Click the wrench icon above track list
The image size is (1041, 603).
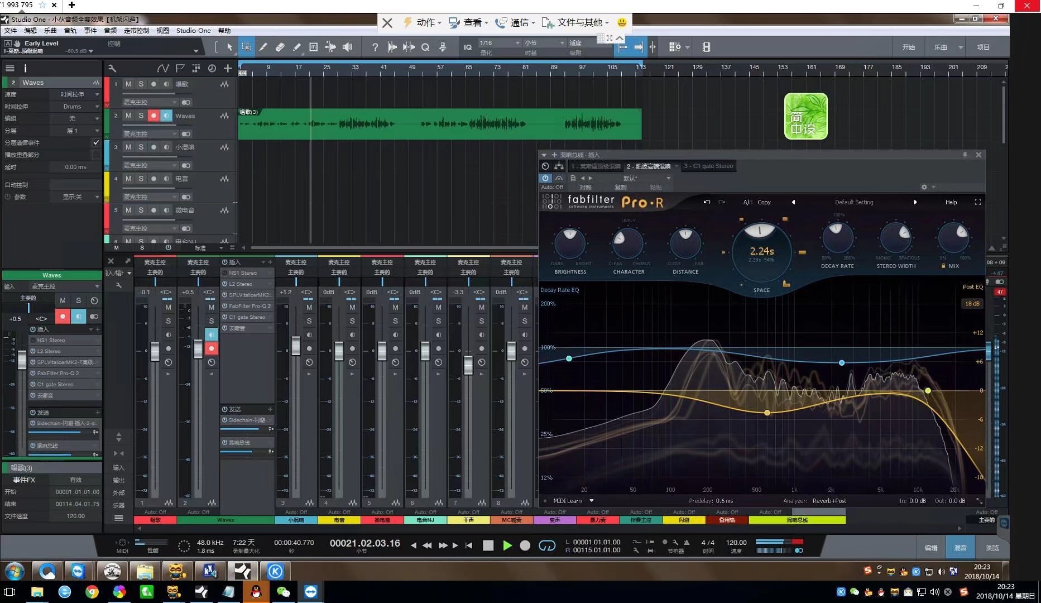[112, 69]
